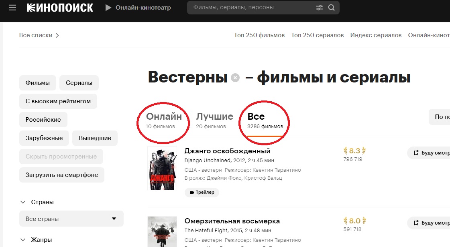This screenshot has width=450, height=247.
Task: Open the hamburger main menu
Action: pos(12,8)
